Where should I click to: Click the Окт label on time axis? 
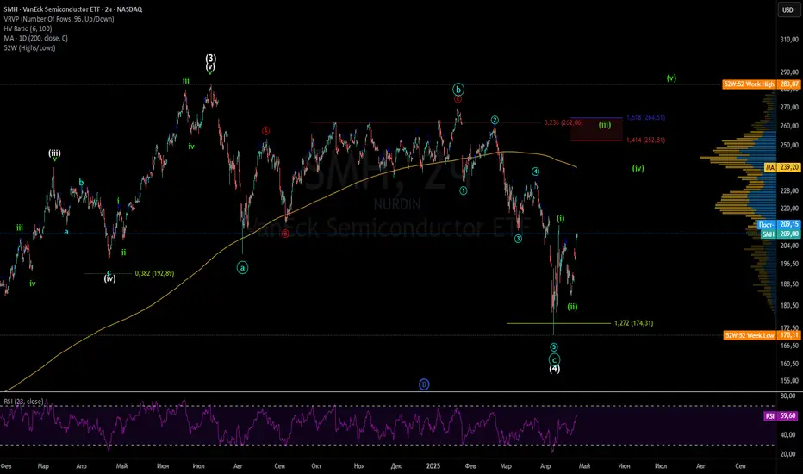click(316, 465)
